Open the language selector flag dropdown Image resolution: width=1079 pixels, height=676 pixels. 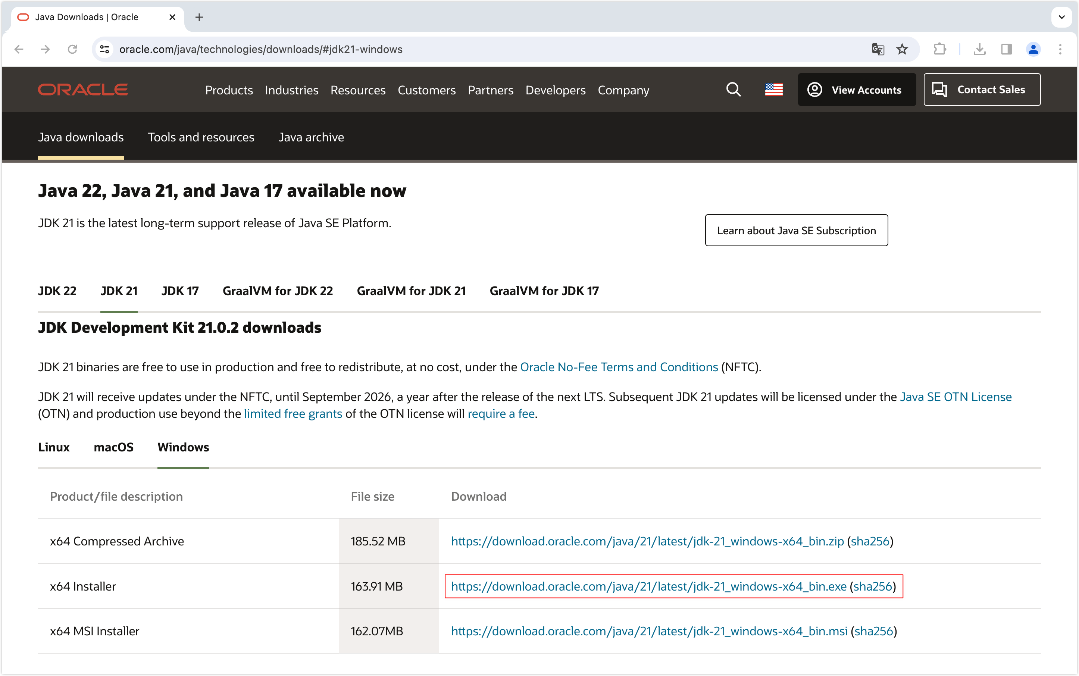tap(773, 90)
